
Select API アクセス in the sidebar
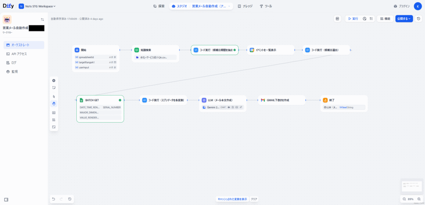19,54
